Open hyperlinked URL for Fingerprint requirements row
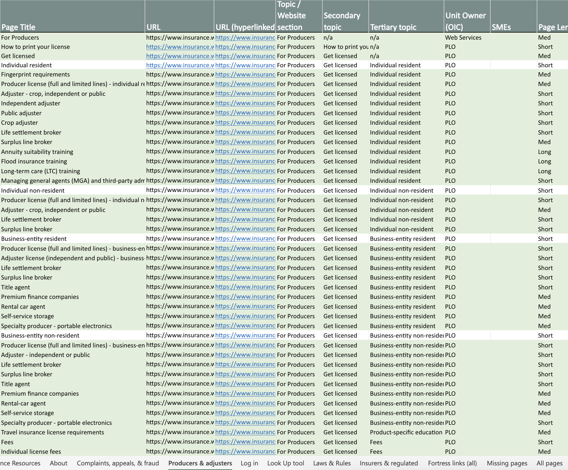The width and height of the screenshot is (568, 470). pyautogui.click(x=245, y=74)
